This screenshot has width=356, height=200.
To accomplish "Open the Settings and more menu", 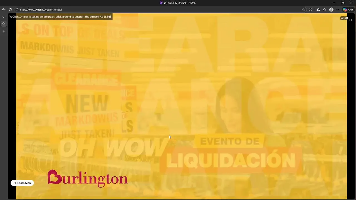I will [338, 9].
